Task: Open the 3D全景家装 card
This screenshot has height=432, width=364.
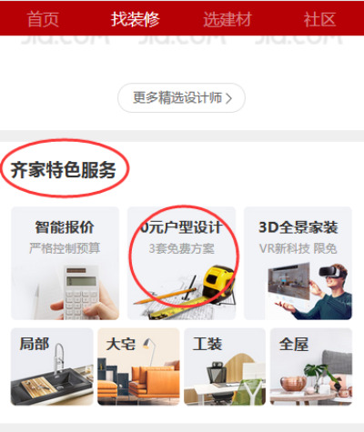Action: pyautogui.click(x=298, y=263)
